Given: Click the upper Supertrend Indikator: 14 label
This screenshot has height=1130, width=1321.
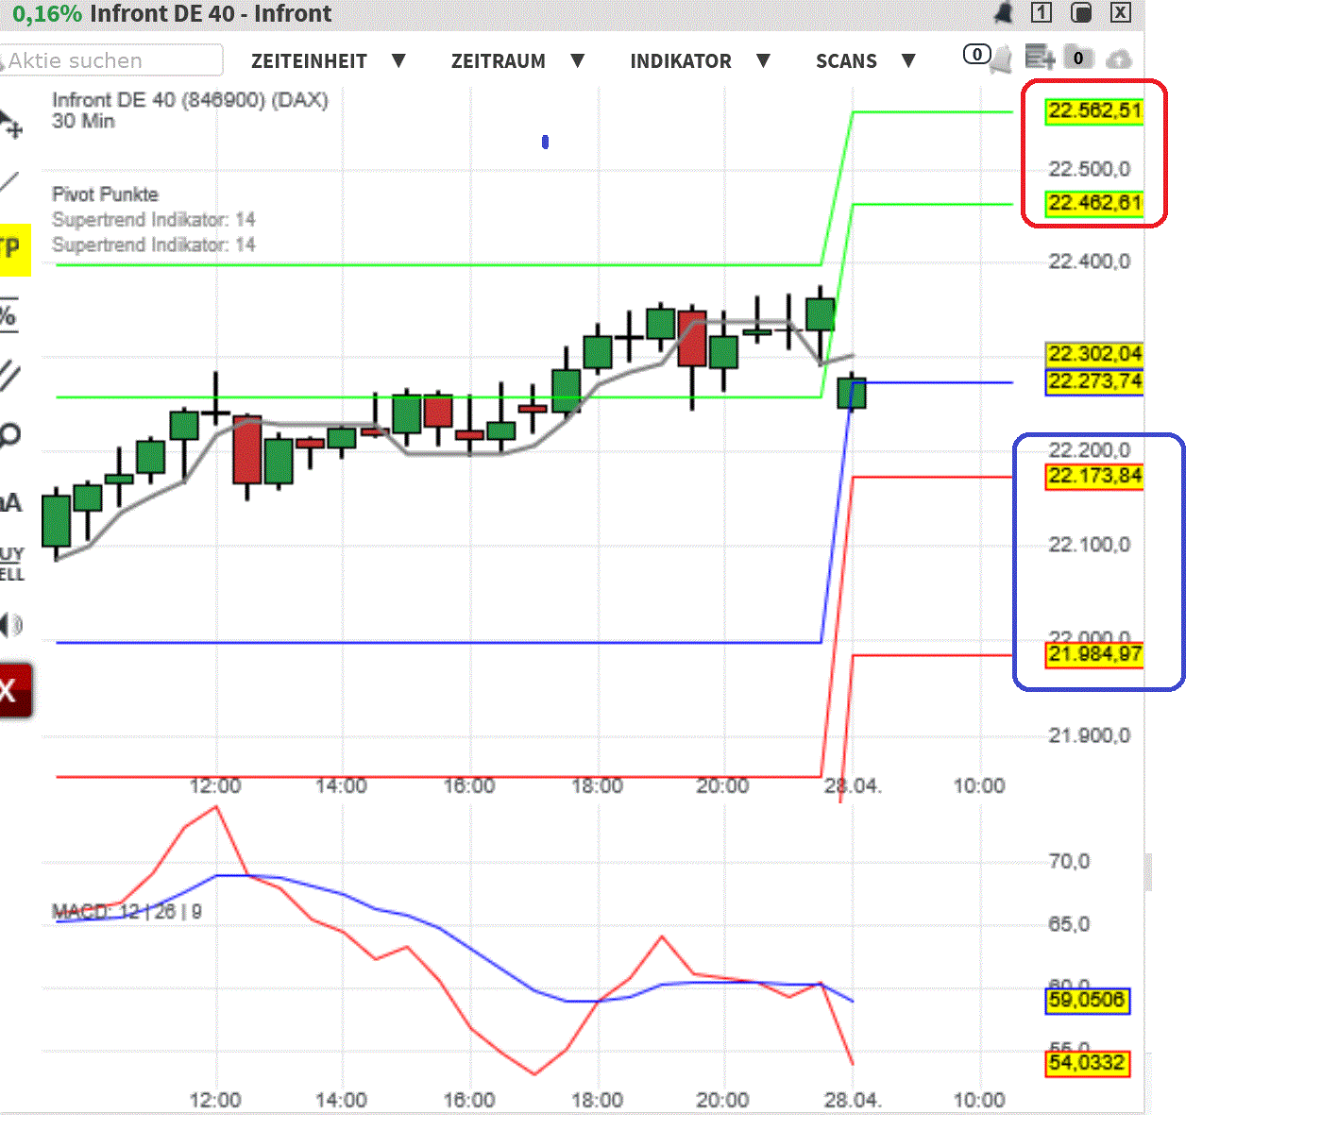Looking at the screenshot, I should tap(153, 220).
